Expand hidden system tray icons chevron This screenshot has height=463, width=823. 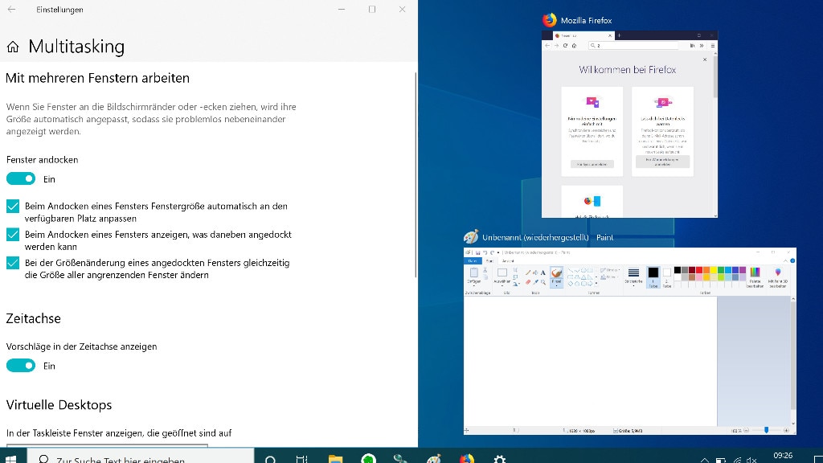[704, 460]
